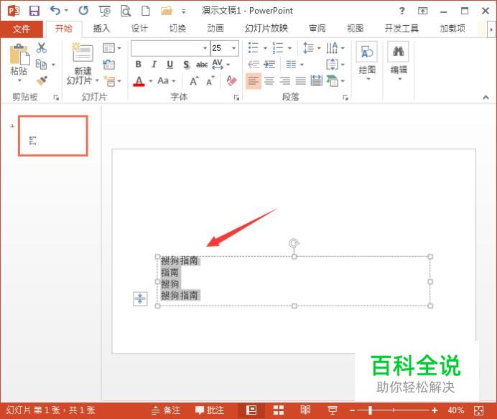Start slideshow from status bar
497x419 pixels.
pos(333,411)
